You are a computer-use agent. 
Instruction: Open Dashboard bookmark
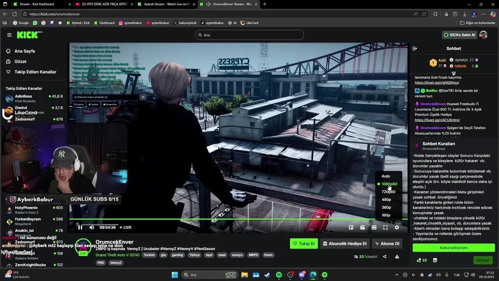(x=104, y=23)
